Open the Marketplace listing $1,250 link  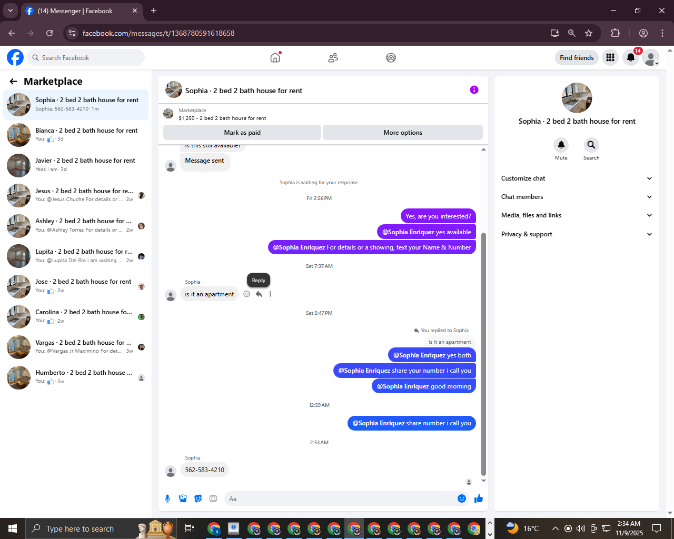222,118
